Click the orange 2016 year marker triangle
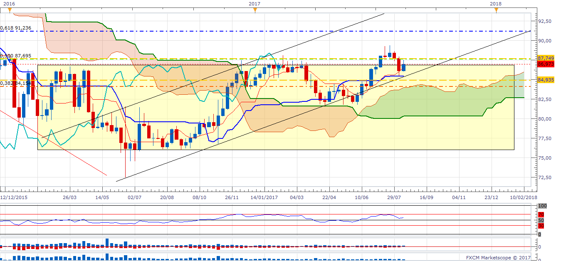The height and width of the screenshot is (261, 561). (10, 10)
